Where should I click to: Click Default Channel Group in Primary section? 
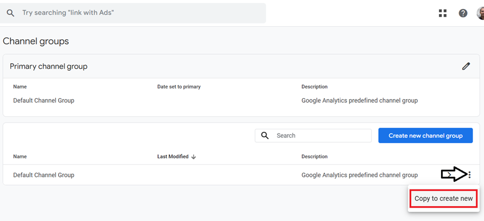44,100
